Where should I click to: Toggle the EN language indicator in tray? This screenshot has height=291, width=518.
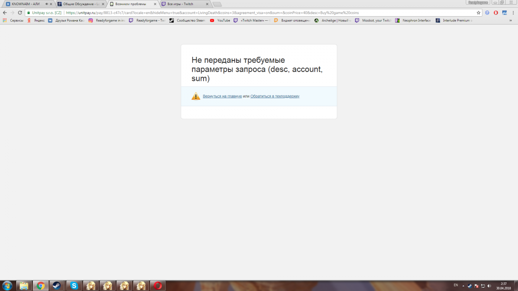[x=456, y=285]
